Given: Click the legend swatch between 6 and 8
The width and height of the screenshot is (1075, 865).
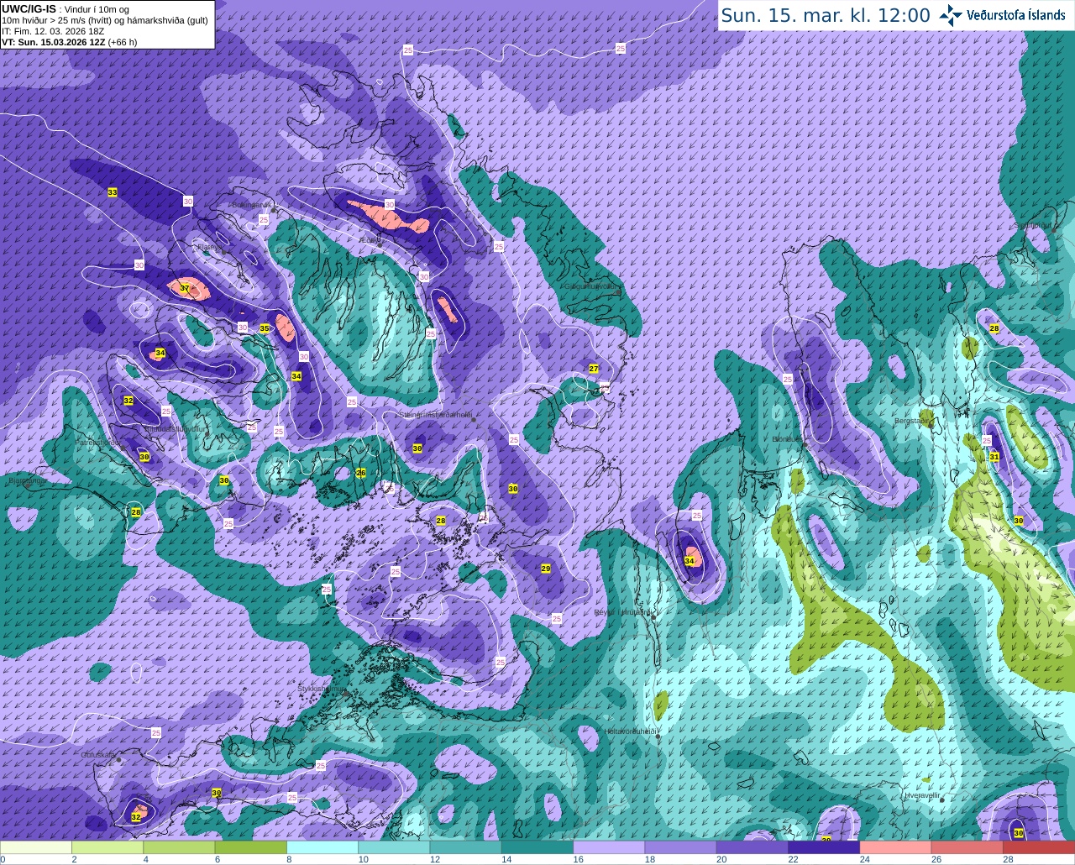Looking at the screenshot, I should tap(251, 847).
